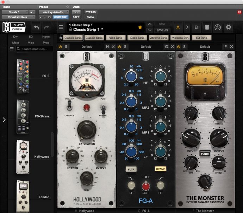Screen dimensions: 243x213
Task: Remove Hollywood module with X in slot H
Action: coord(113,46)
